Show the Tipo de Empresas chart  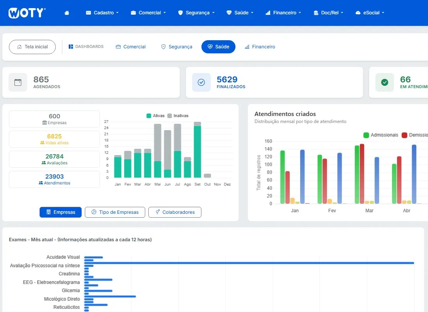pos(115,212)
